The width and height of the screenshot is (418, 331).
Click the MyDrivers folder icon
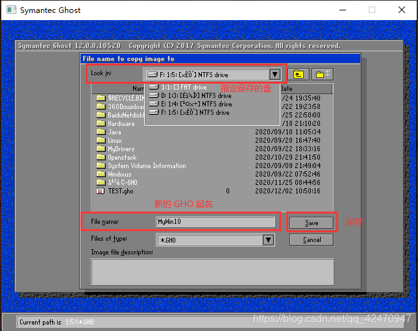tap(101, 149)
